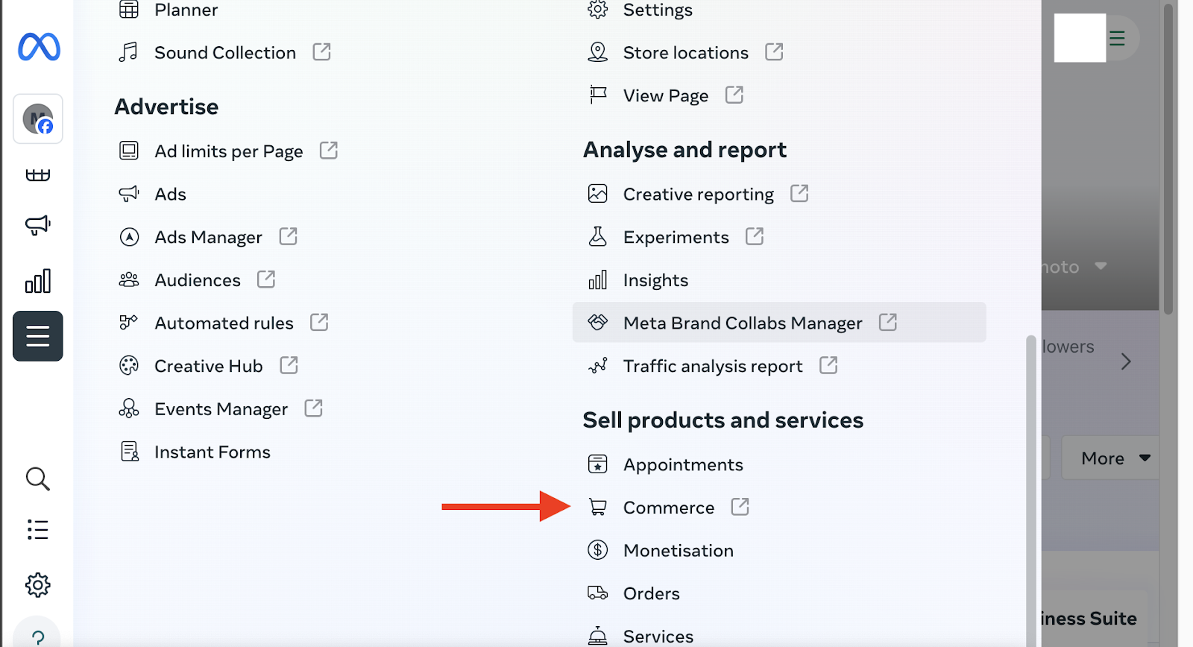Click the View Page flag icon
The height and width of the screenshot is (647, 1193).
[x=598, y=95]
